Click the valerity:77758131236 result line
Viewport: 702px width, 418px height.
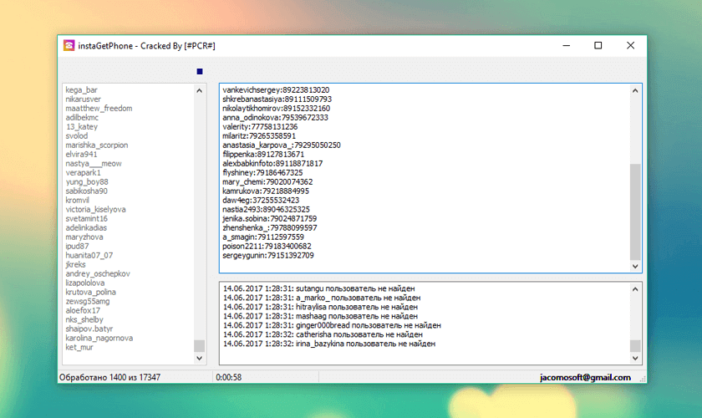(x=260, y=127)
